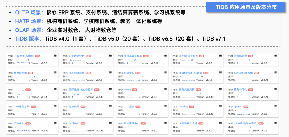Click the tidb badge beside 行课中心
Screen dimensions: 289x137
coord(138,73)
